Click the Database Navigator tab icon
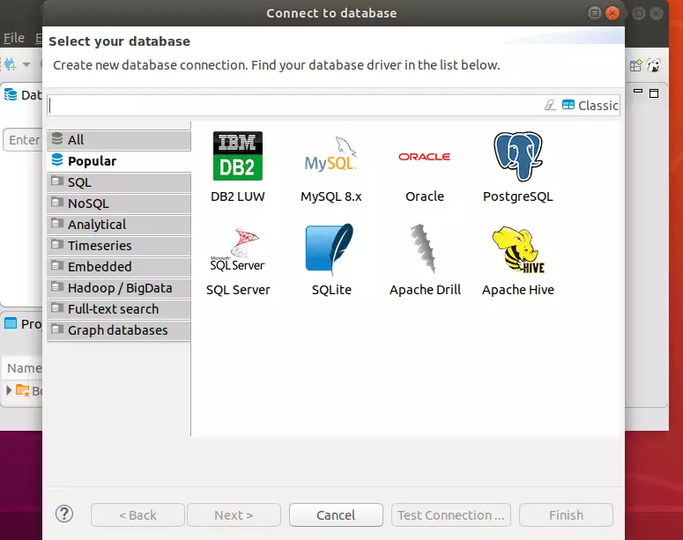Screen dimensions: 683x540 (x=11, y=94)
